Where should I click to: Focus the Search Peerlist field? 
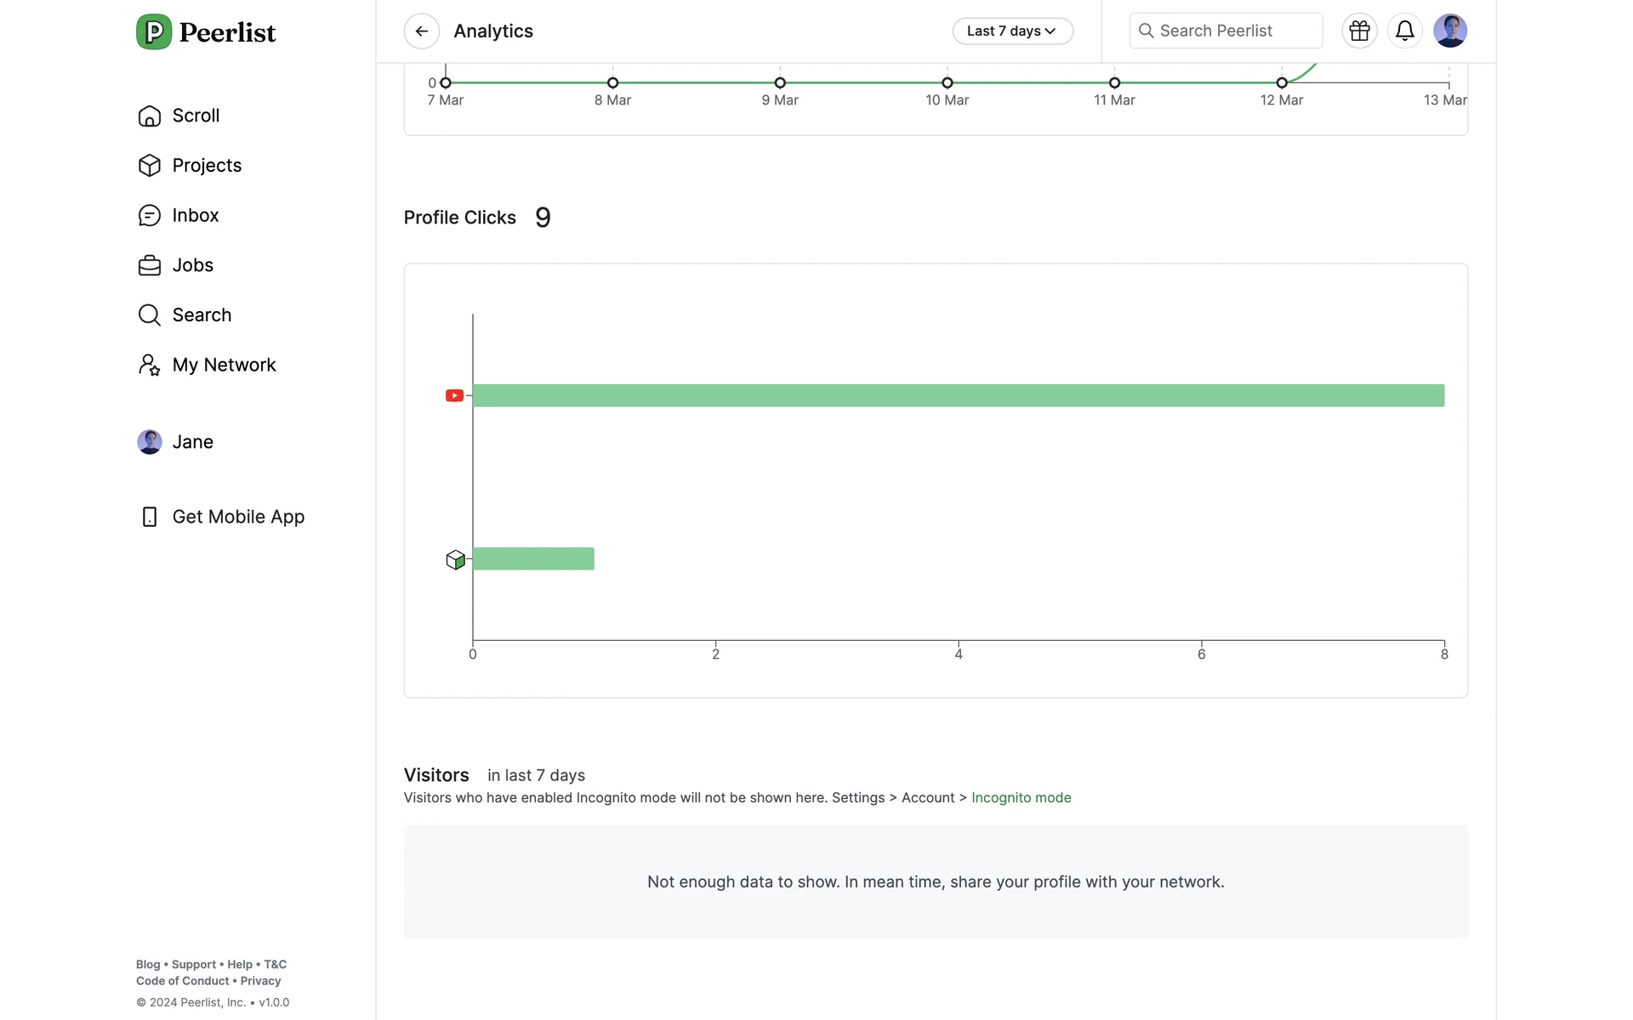pos(1225,31)
